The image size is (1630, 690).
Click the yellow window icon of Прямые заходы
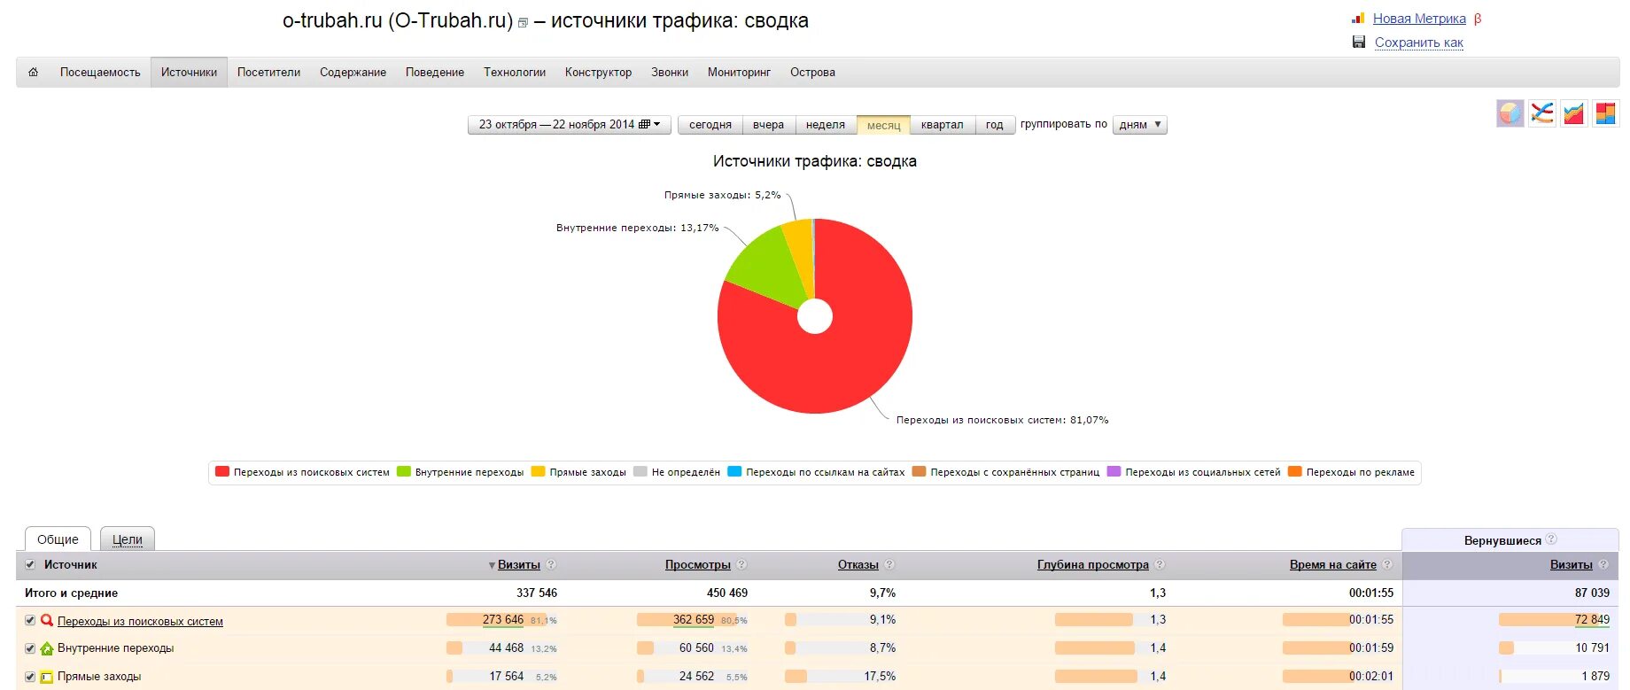pos(47,677)
